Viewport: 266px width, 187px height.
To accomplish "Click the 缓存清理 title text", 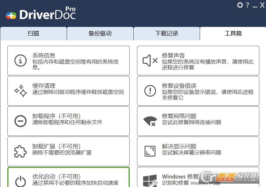I will click(44, 86).
